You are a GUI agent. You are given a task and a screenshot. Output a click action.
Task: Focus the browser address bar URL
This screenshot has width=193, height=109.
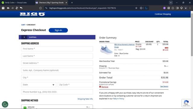82,8
